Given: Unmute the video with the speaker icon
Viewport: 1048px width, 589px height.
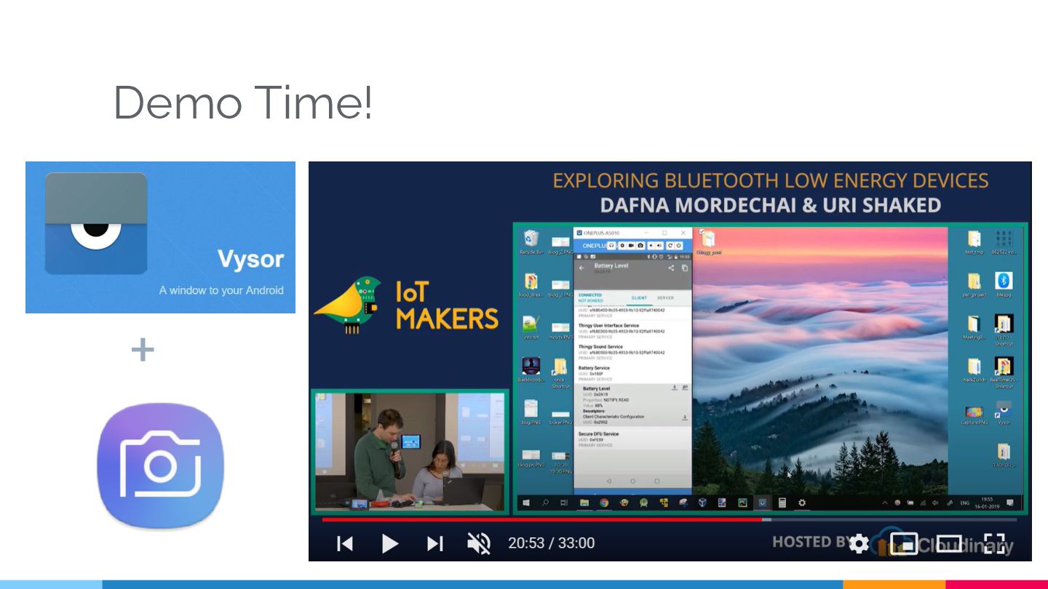Looking at the screenshot, I should pyautogui.click(x=479, y=543).
